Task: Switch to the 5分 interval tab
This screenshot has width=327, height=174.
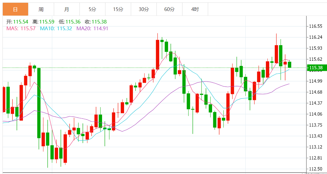Action: point(92,9)
